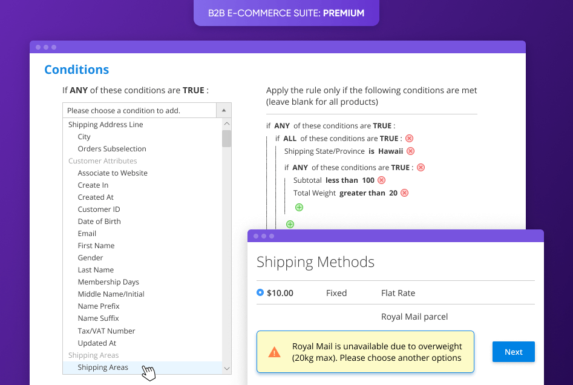
Task: Add a new condition with the lower green plus
Action: point(289,224)
